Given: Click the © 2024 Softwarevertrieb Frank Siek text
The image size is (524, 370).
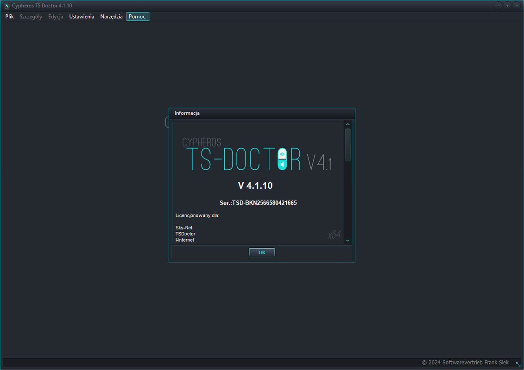Looking at the screenshot, I should (x=465, y=362).
